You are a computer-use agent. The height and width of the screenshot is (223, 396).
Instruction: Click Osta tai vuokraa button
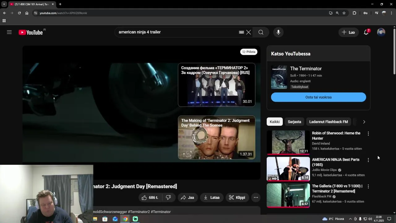(318, 97)
